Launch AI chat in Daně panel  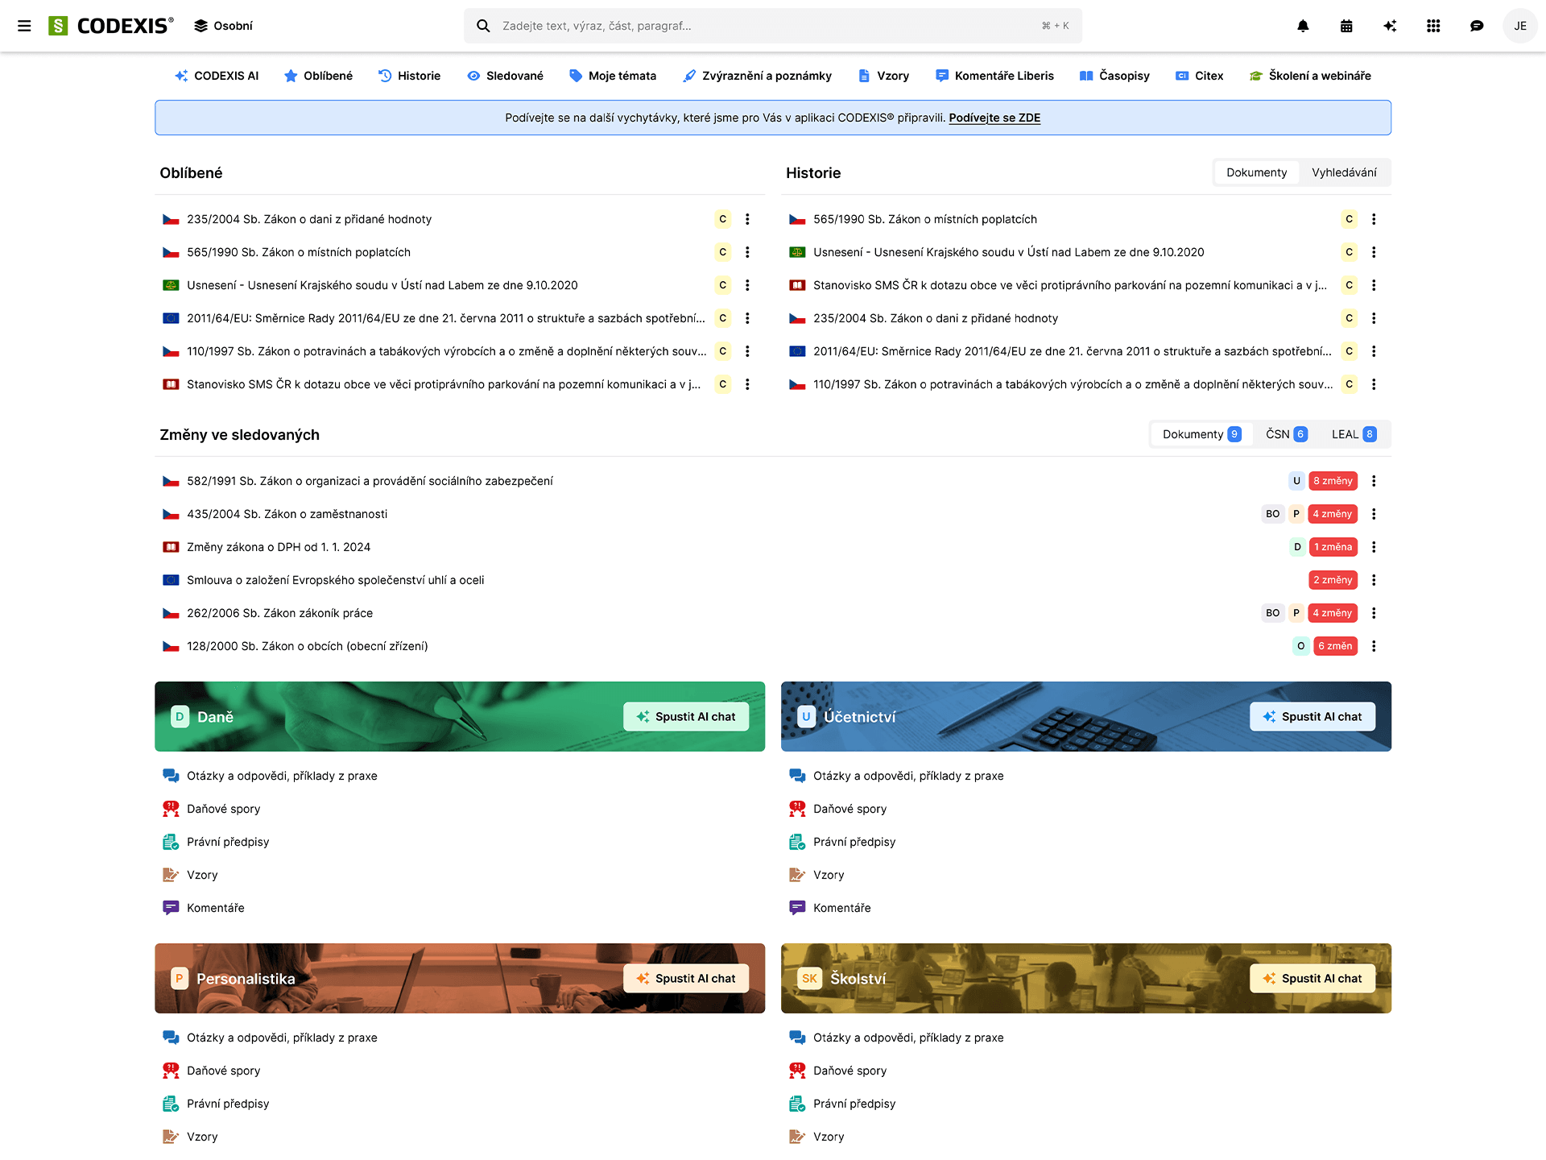tap(686, 717)
